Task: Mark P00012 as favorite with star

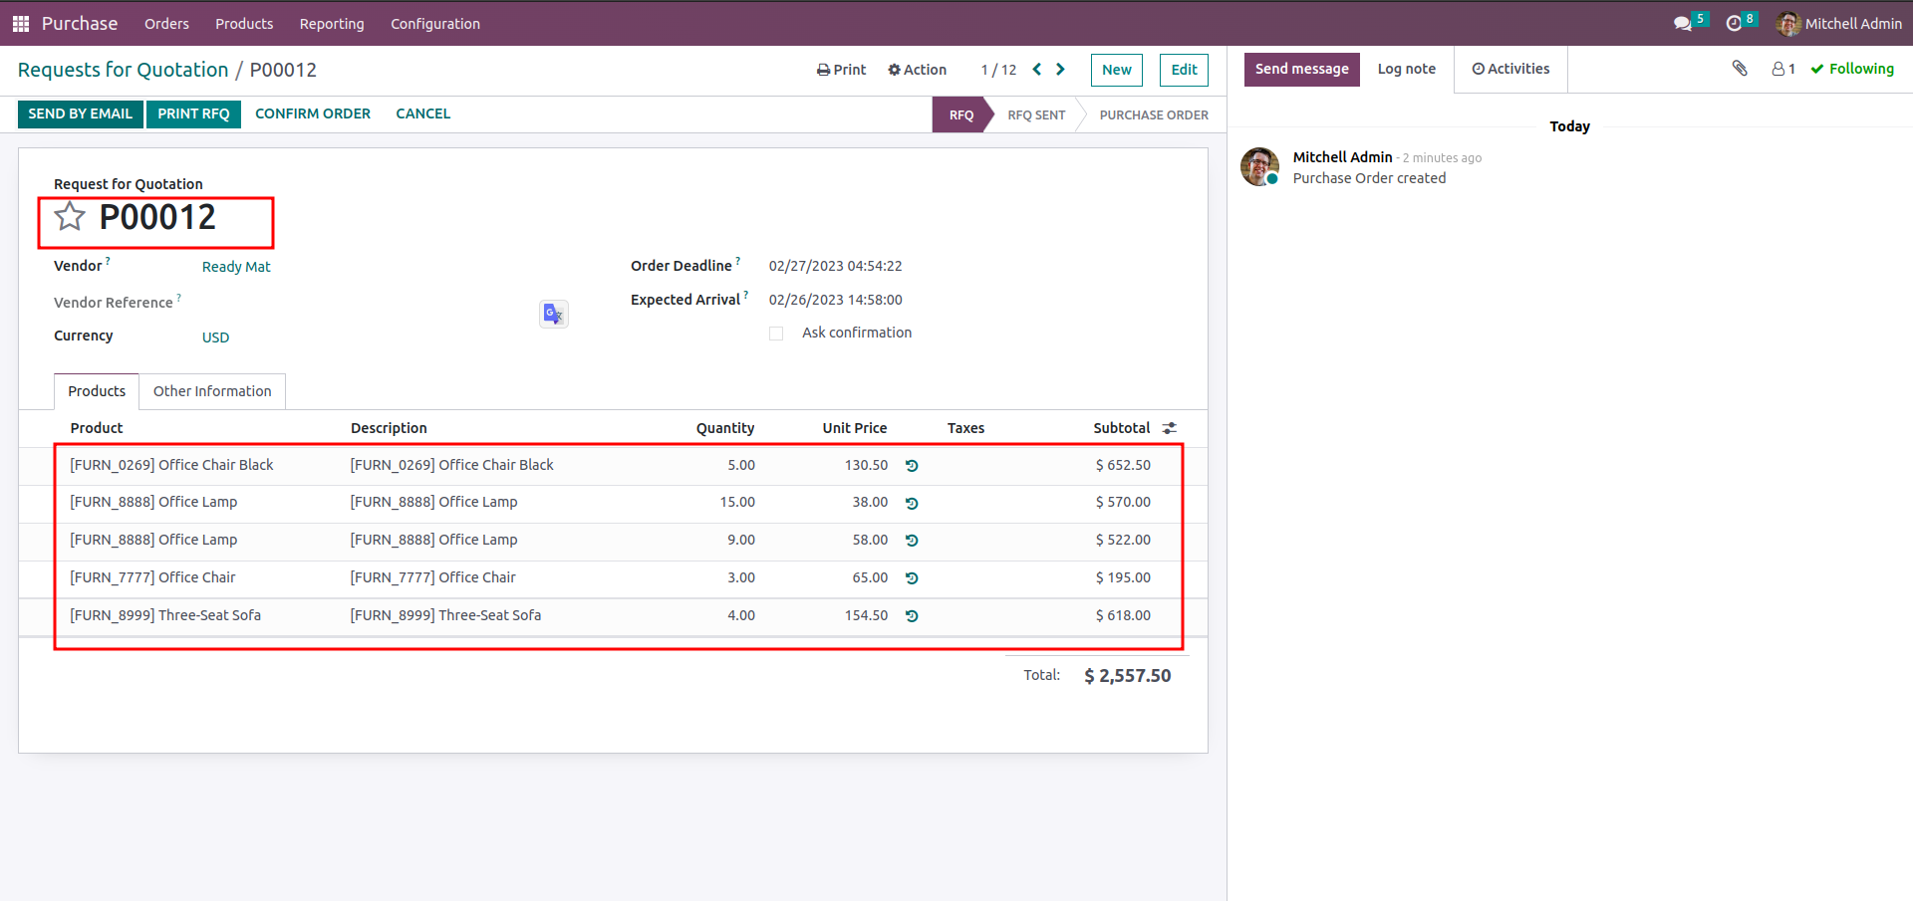Action: 70,216
